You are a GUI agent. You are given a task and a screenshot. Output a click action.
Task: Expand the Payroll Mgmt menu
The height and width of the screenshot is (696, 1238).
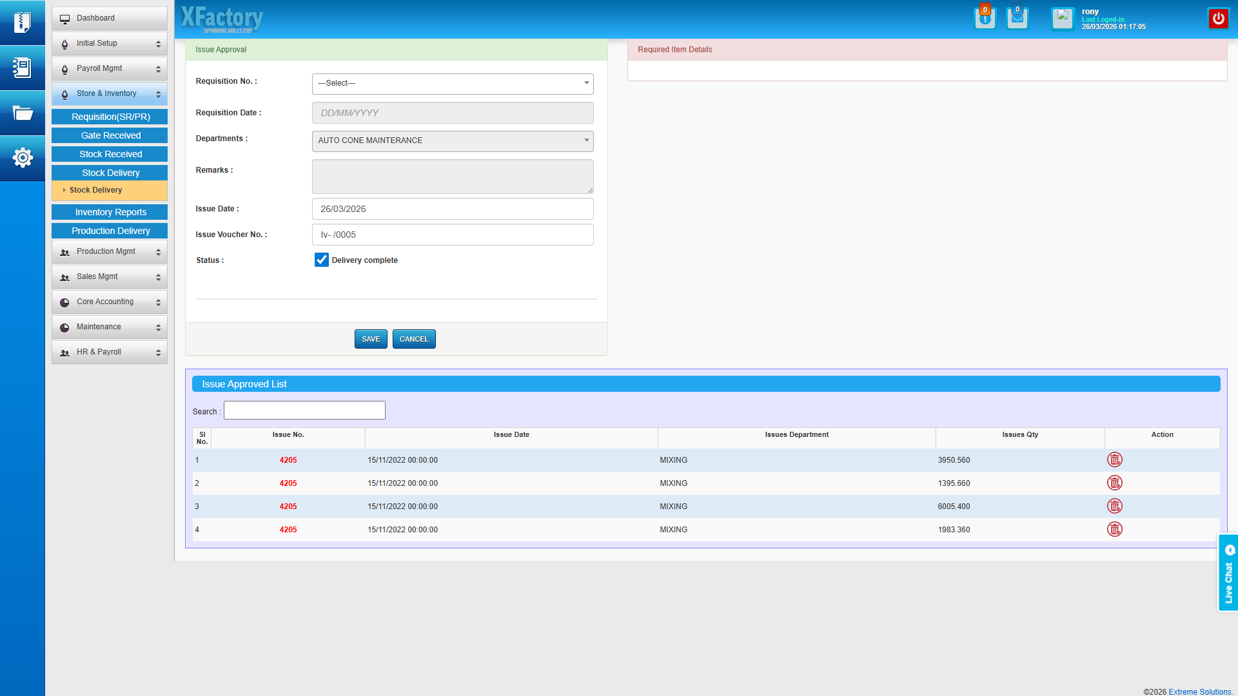click(110, 69)
